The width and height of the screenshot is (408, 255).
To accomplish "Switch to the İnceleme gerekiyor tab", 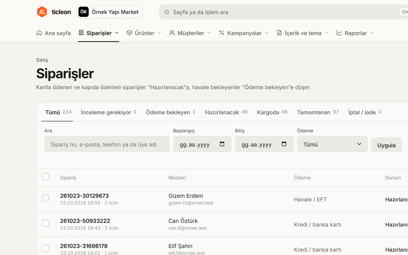I will click(x=109, y=112).
